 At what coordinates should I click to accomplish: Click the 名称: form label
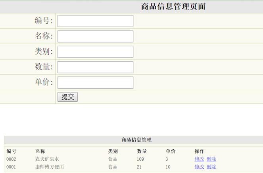tap(44, 36)
